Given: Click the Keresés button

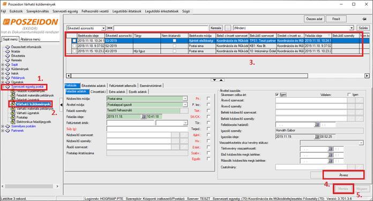Looking at the screenshot, I should coord(216,28).
